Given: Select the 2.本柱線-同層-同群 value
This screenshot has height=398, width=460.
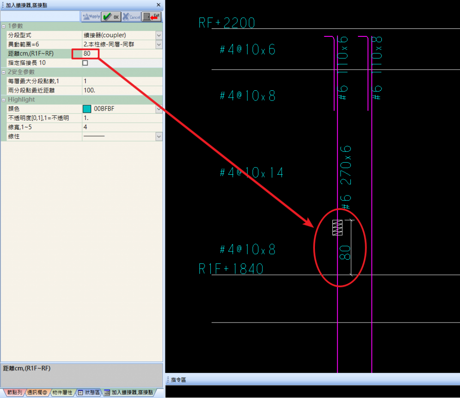Looking at the screenshot, I should tap(109, 44).
